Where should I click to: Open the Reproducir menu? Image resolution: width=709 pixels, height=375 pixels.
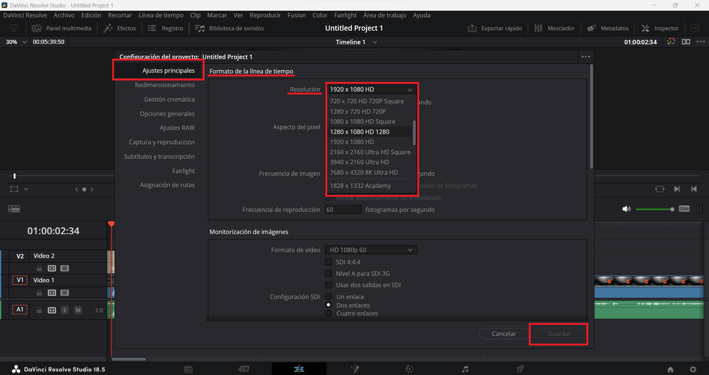coord(265,15)
